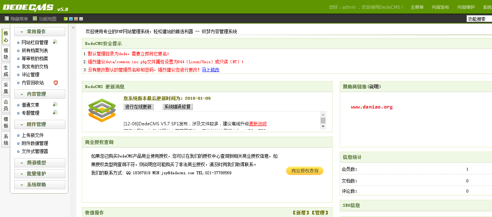Screen dimensions: 492x217
Task: Collapse the 常用操作 section
Action: click(40, 32)
